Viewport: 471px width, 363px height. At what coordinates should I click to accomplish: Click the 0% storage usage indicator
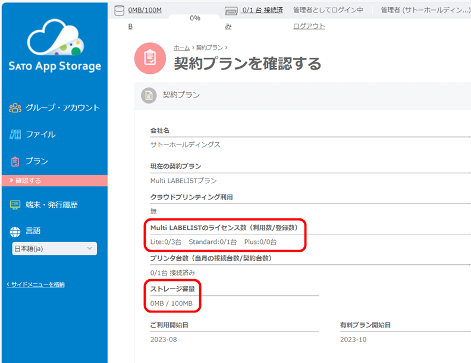(195, 18)
